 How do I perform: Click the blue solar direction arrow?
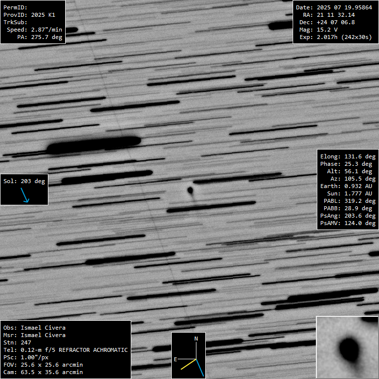click(25, 195)
